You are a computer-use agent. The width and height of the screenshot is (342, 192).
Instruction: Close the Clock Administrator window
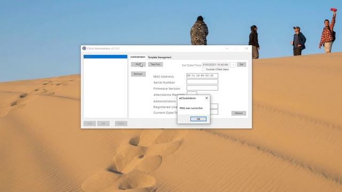[247, 49]
